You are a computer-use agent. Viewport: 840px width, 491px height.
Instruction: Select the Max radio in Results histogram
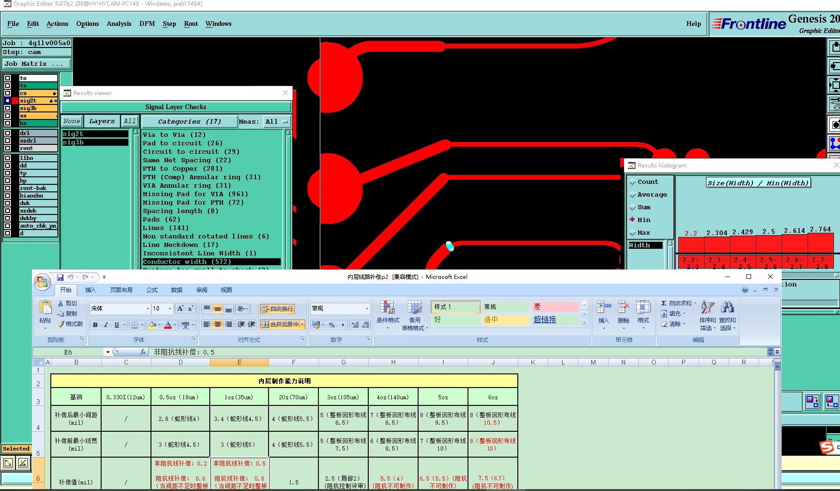pyautogui.click(x=633, y=233)
